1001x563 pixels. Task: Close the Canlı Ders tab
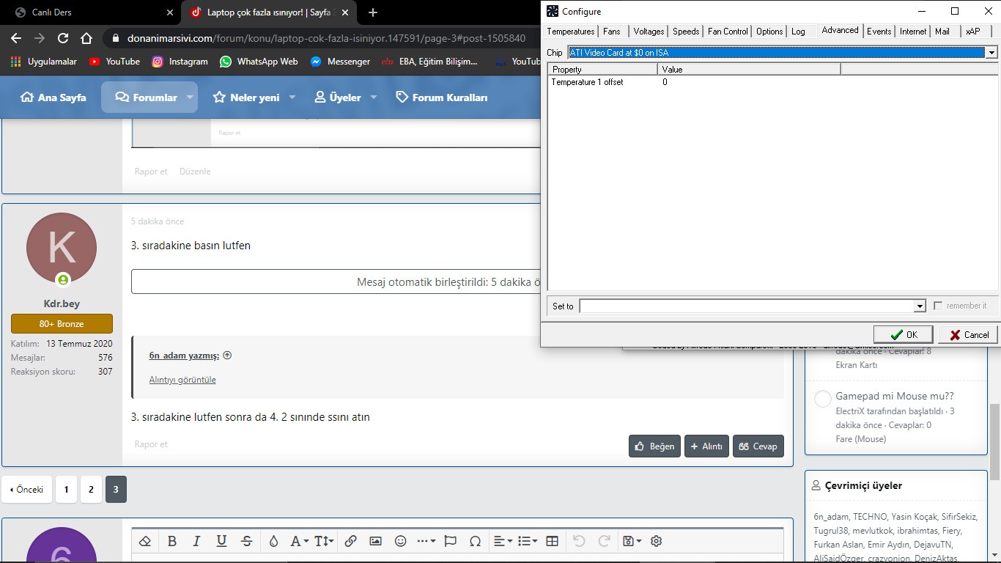pyautogui.click(x=170, y=12)
